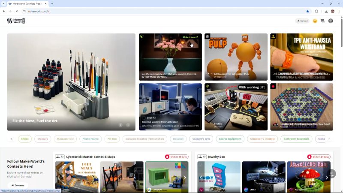Select the Pill Box category tag

coord(112,139)
